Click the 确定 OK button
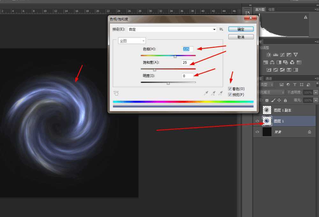The image size is (319, 217). tap(241, 29)
